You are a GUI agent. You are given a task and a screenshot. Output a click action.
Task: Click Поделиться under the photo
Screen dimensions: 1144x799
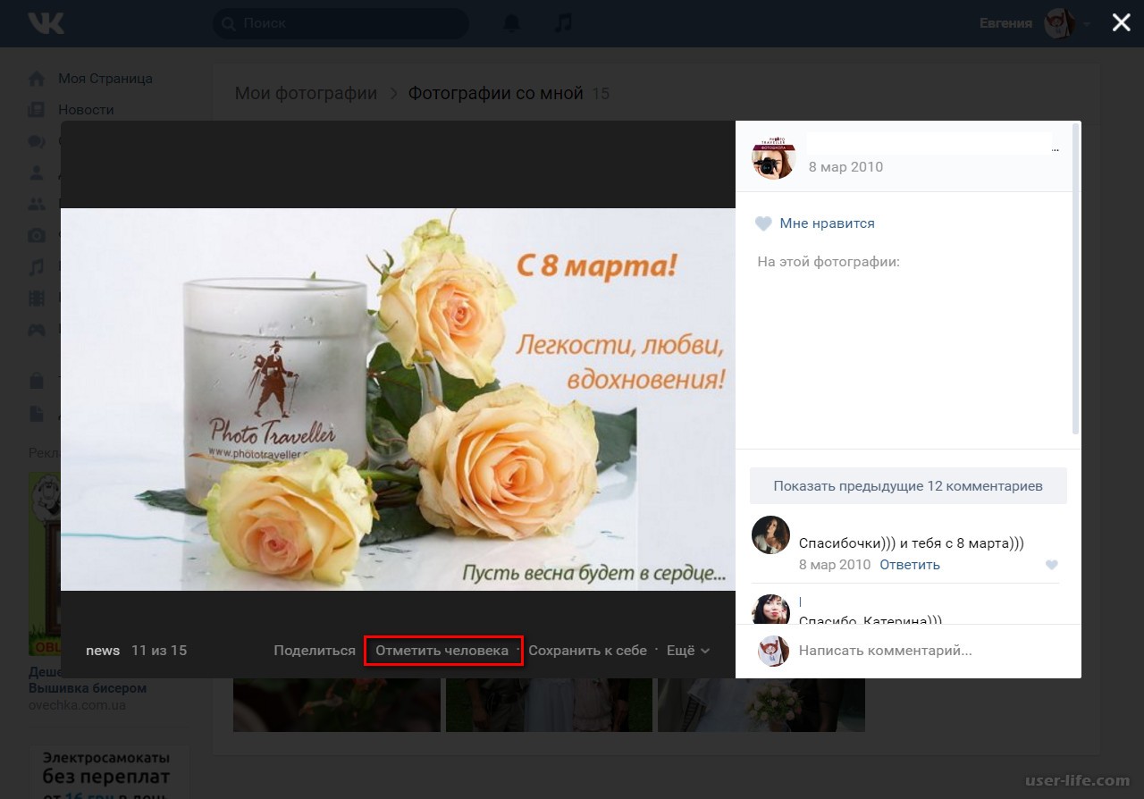coord(315,651)
